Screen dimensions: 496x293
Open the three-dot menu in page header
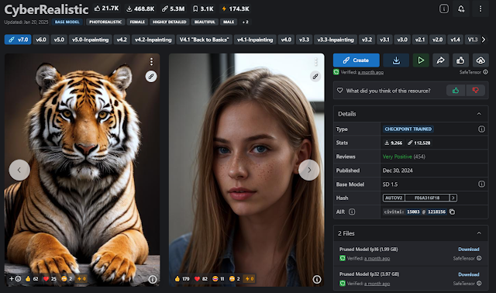click(480, 9)
